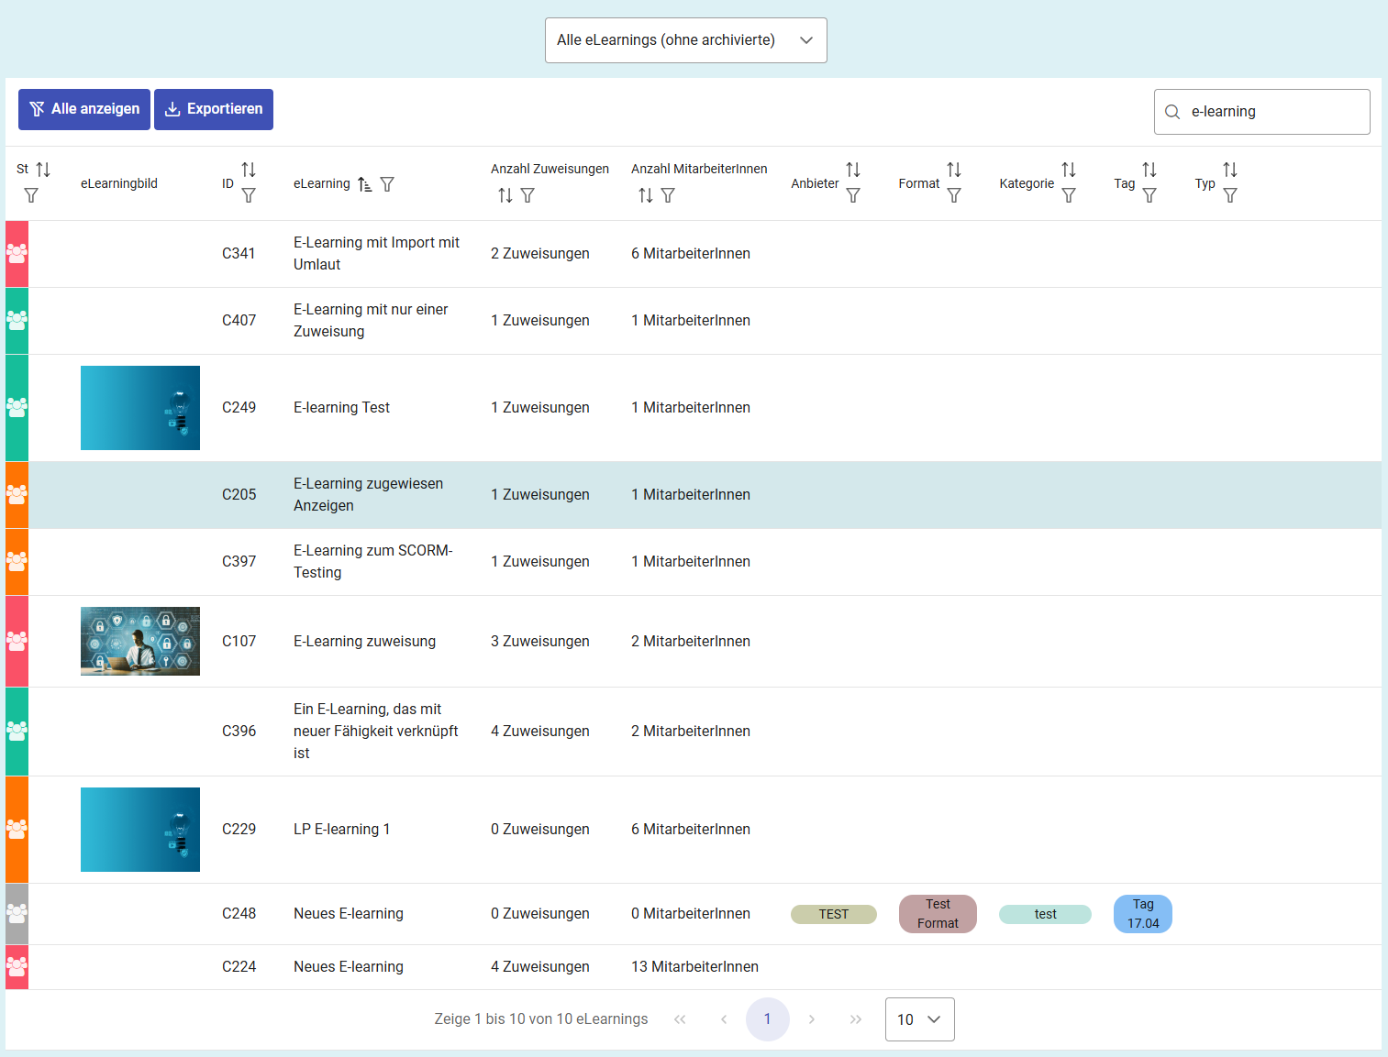
Task: Sort table by ID column
Action: [249, 170]
